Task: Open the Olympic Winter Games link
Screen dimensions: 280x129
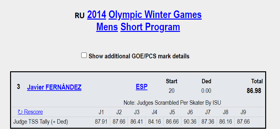Action: click(155, 15)
